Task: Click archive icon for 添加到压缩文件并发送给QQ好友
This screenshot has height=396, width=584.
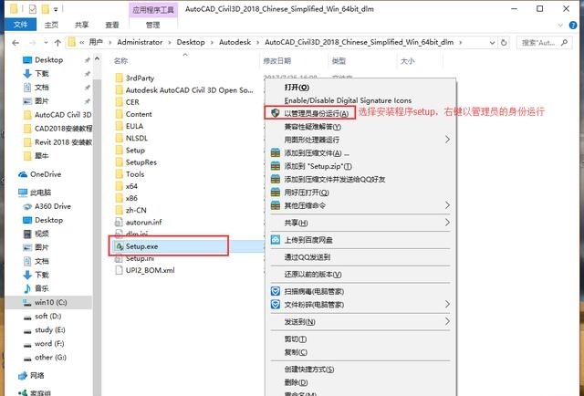Action: click(x=276, y=179)
